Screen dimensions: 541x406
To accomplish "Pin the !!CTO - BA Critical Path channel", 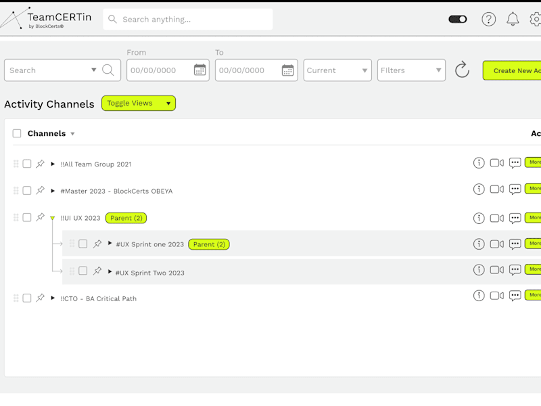I will click(x=41, y=297).
